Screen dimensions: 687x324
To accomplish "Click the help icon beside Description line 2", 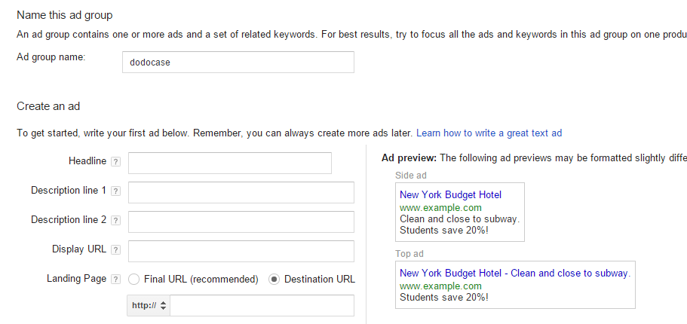I will [115, 221].
